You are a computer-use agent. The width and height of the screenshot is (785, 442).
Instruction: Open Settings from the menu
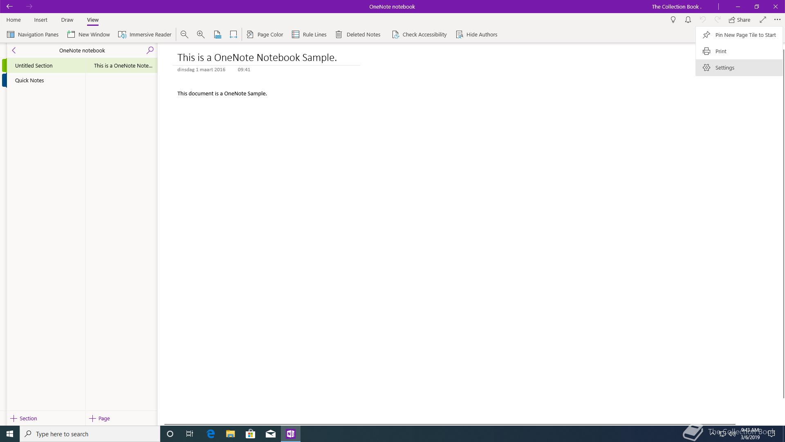(x=739, y=68)
